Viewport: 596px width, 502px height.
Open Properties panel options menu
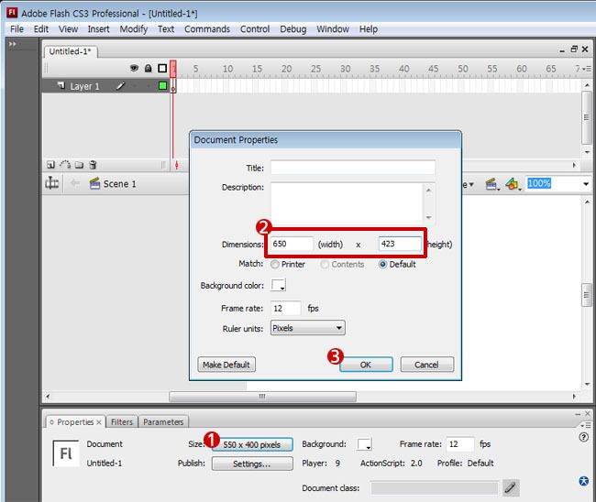(587, 425)
